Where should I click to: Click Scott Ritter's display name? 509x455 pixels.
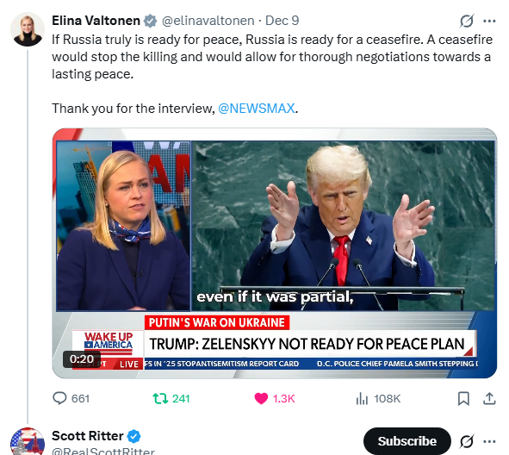(88, 436)
